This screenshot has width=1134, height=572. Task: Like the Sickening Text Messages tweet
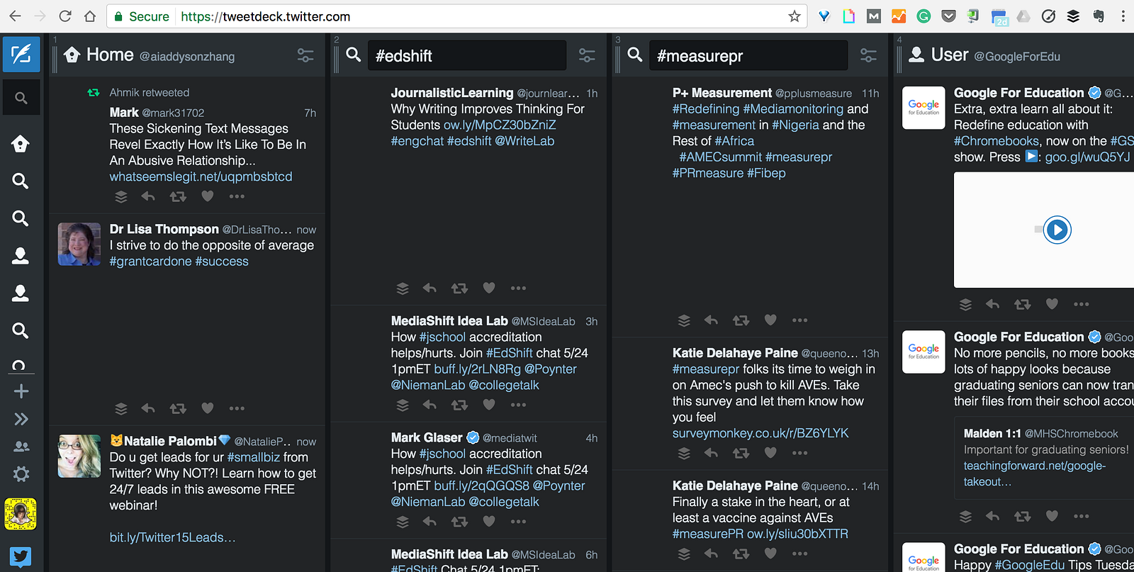208,196
